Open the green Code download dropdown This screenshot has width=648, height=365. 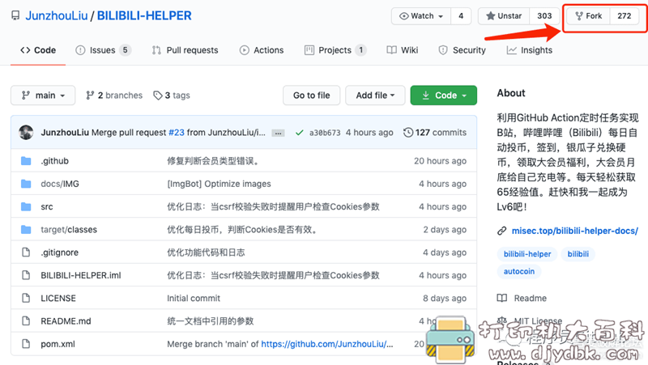[x=443, y=95]
